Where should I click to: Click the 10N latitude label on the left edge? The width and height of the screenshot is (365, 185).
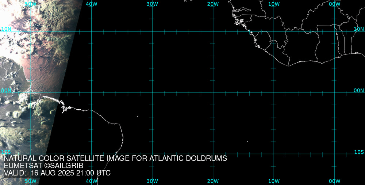pyautogui.click(x=6, y=29)
